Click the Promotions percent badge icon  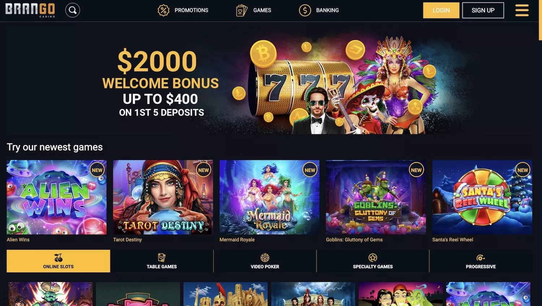point(163,10)
